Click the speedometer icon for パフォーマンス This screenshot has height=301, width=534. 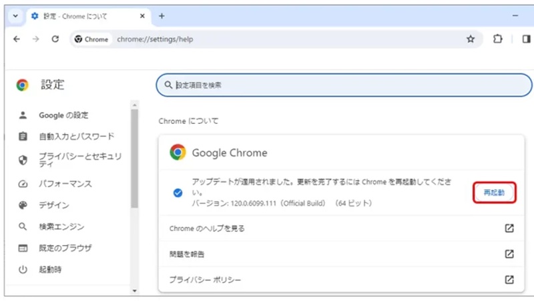coord(23,184)
